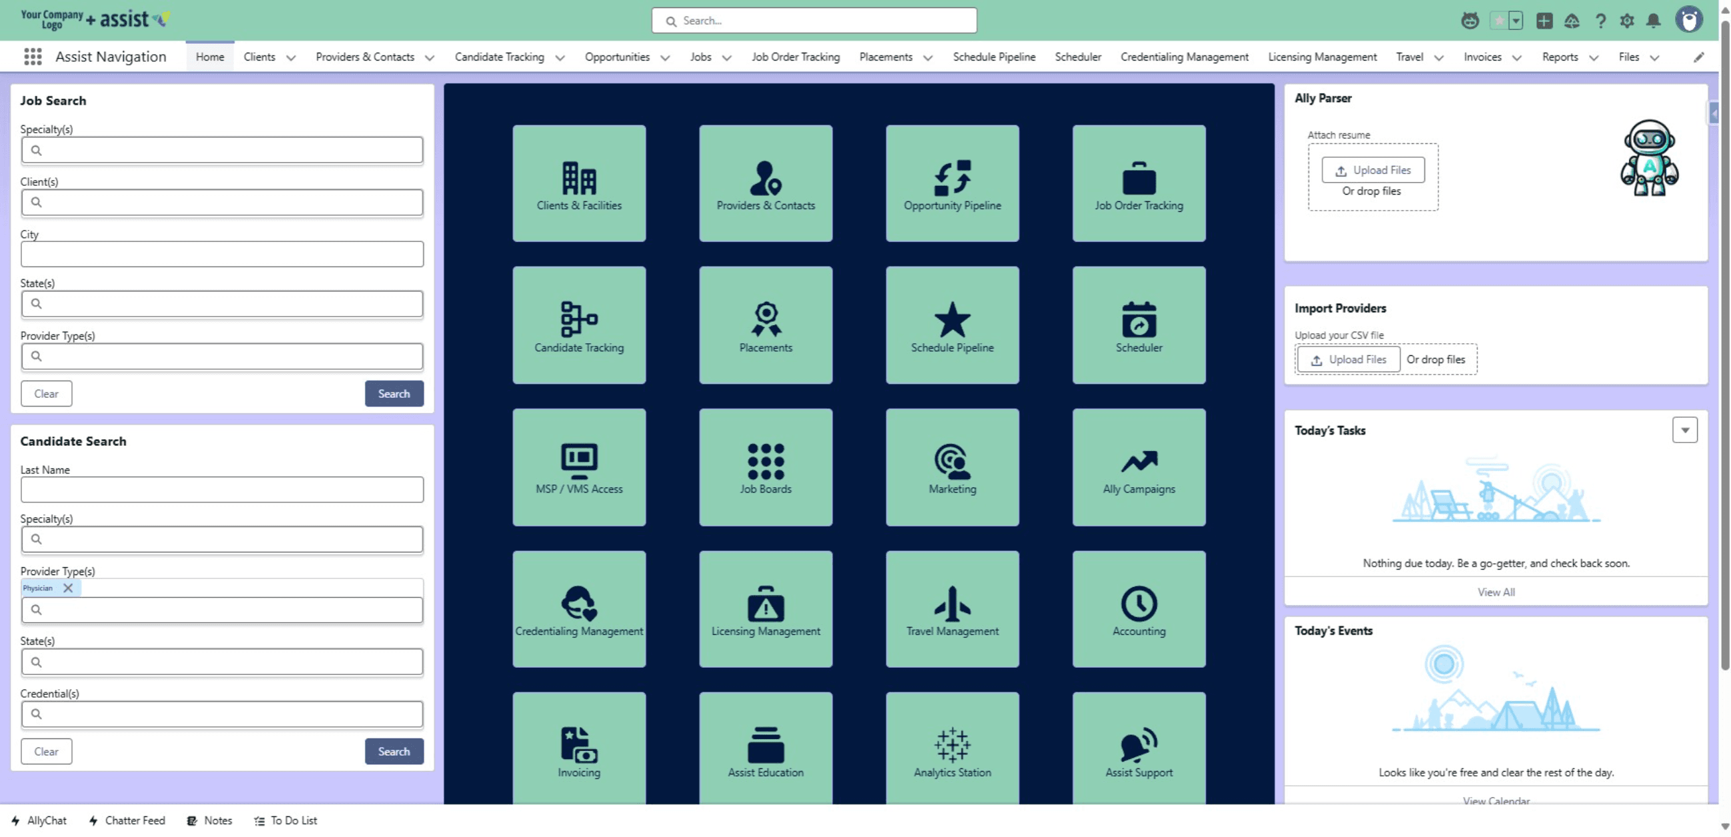Viewport: 1731px width, 837px height.
Task: Open the Today's Tasks filter dropdown
Action: pos(1684,430)
